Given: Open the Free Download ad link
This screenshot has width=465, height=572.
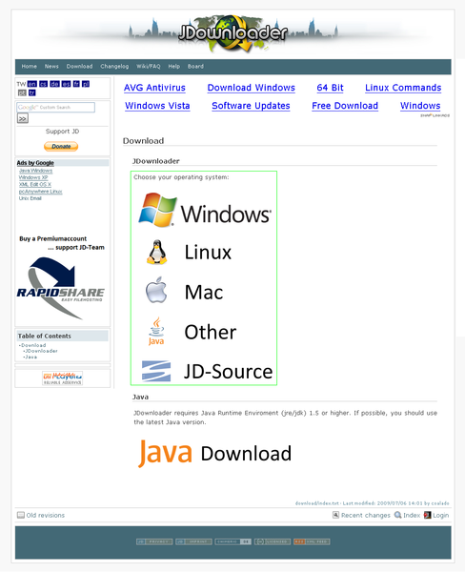Looking at the screenshot, I should point(345,106).
